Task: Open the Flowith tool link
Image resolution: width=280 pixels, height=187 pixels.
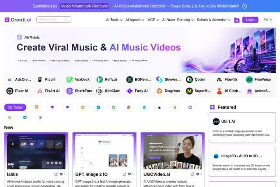Action: (227, 79)
